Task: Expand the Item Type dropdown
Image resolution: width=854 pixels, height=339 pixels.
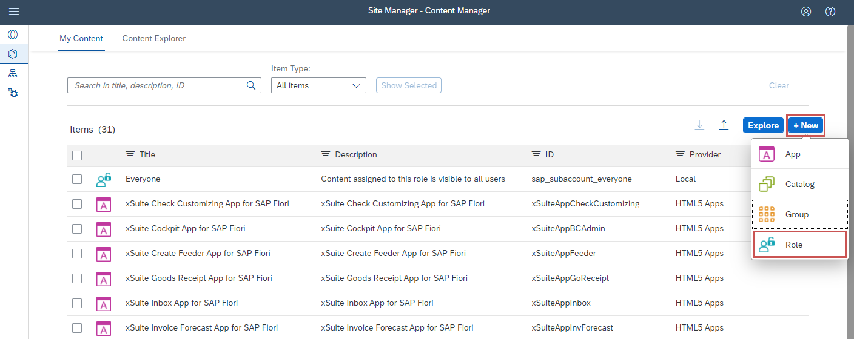Action: [x=318, y=85]
